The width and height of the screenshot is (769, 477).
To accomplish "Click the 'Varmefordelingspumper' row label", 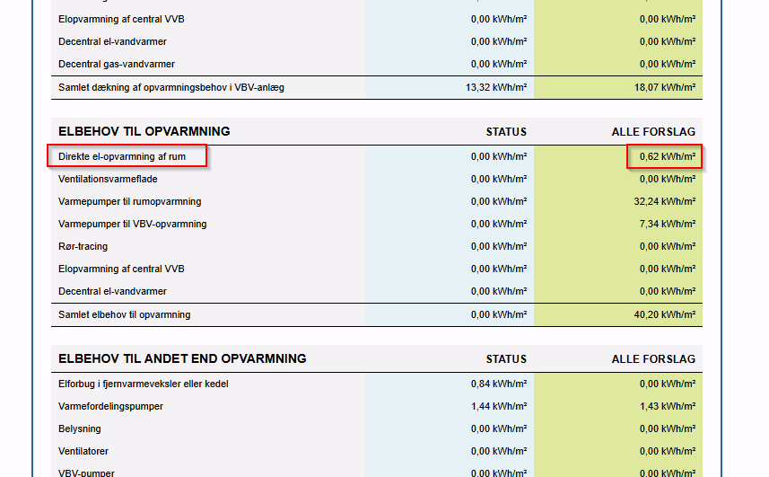I will click(x=110, y=406).
